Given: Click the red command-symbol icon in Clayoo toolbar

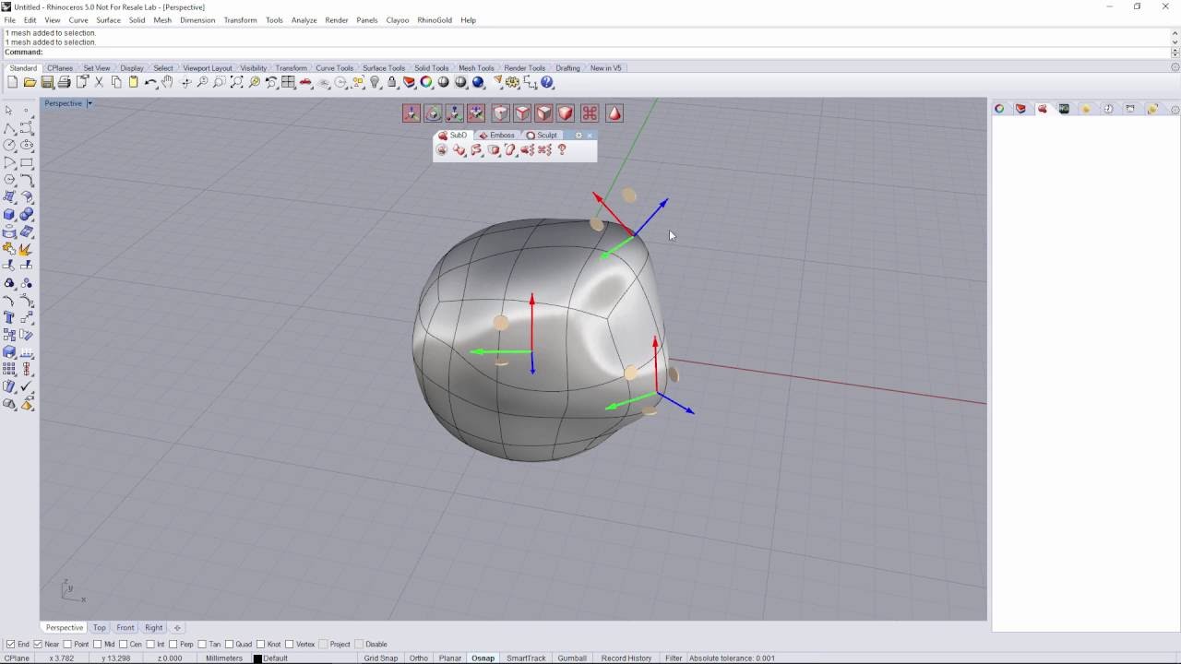Looking at the screenshot, I should point(590,113).
